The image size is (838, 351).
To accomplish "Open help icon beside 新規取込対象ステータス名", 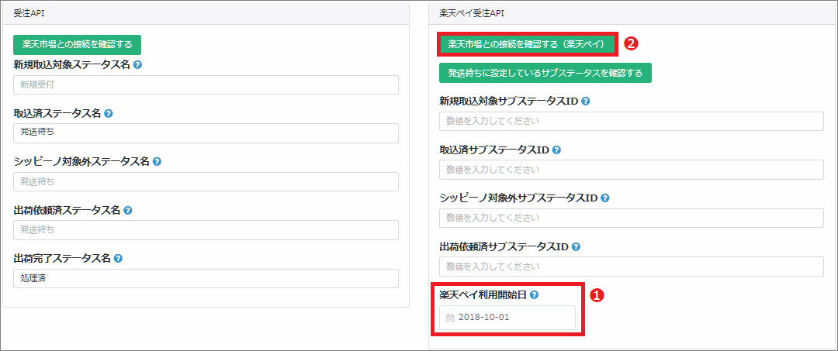I will coord(137,65).
